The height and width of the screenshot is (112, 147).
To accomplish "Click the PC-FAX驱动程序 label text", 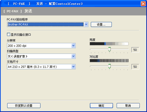I will click(x=17, y=19).
